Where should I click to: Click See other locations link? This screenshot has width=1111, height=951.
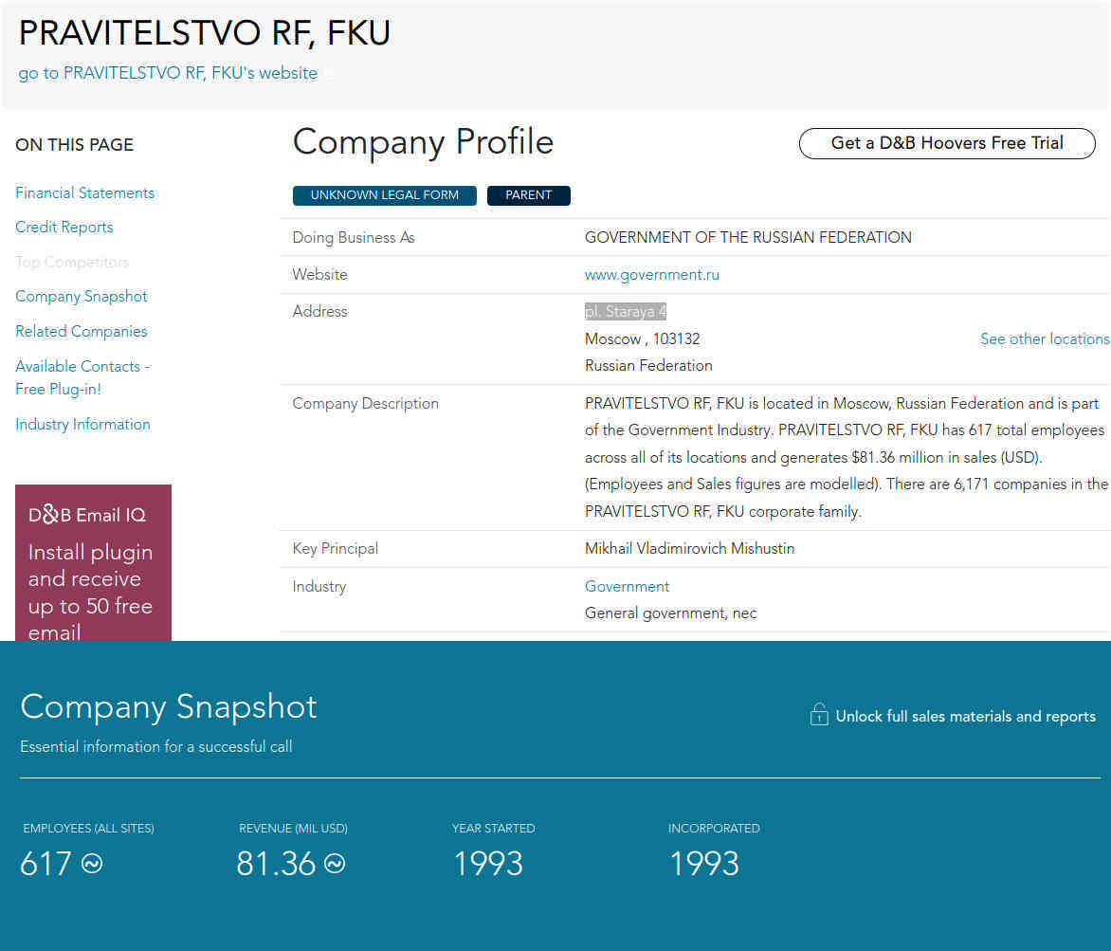(x=1045, y=339)
